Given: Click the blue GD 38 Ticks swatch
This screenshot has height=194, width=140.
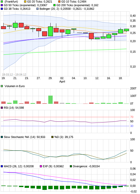Looking at the screenshot, I should coord(2,9).
